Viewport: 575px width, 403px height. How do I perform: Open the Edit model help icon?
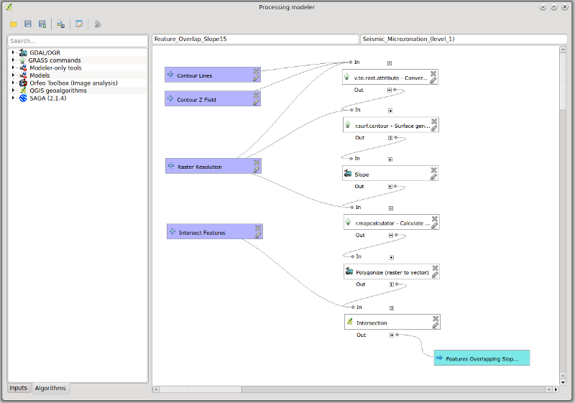point(79,24)
